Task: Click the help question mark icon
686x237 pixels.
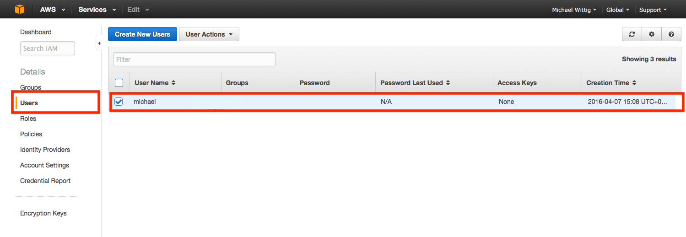Action: point(671,34)
